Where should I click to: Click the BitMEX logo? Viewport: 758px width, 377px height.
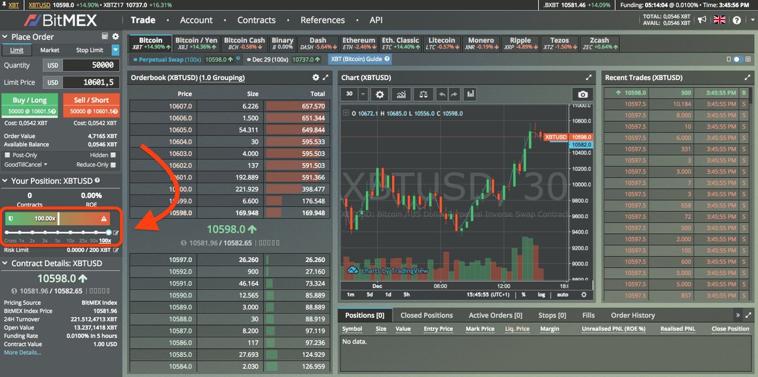click(61, 20)
